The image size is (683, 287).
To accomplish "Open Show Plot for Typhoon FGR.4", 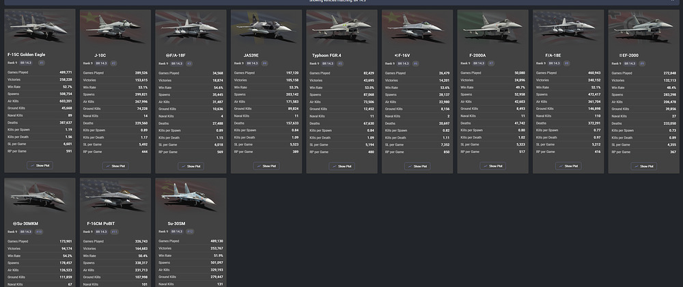I will tap(342, 166).
